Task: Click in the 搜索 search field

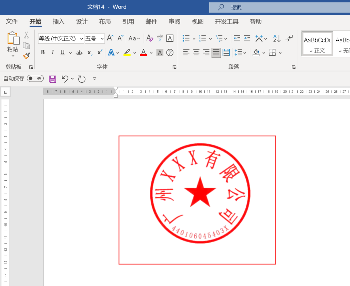Action: coord(280,8)
